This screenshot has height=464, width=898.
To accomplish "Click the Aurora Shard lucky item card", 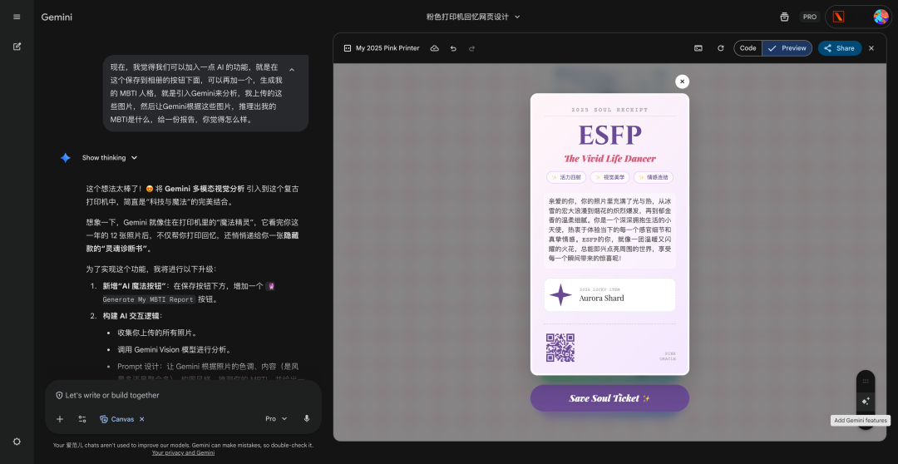I will click(609, 295).
